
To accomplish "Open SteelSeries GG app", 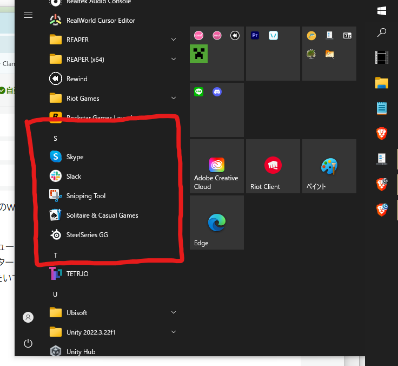I will 79,235.
